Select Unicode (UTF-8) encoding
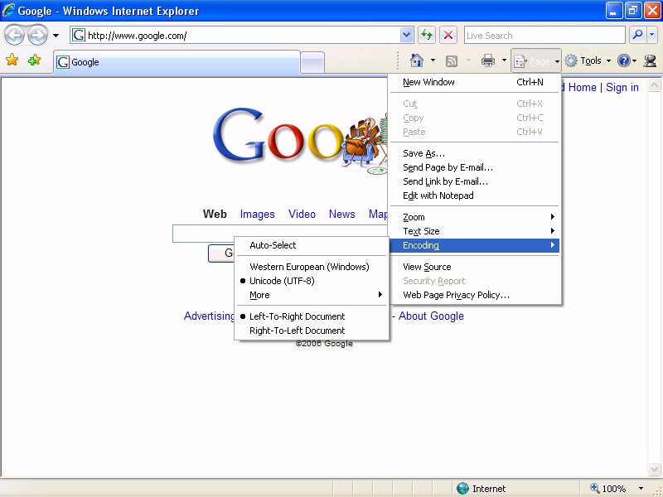This screenshot has height=497, width=663. point(312,281)
